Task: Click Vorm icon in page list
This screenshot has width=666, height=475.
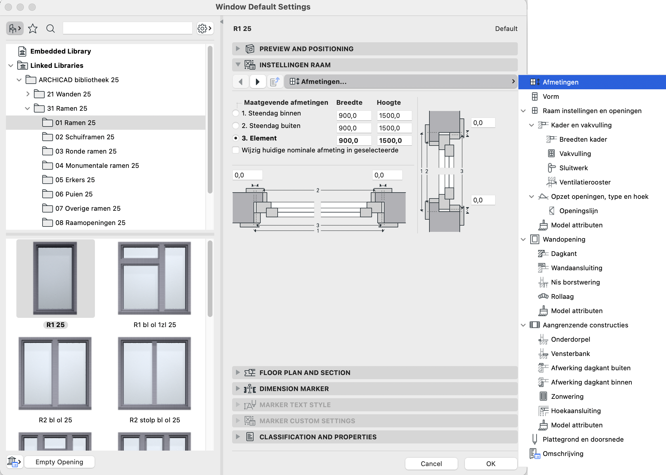Action: 535,96
